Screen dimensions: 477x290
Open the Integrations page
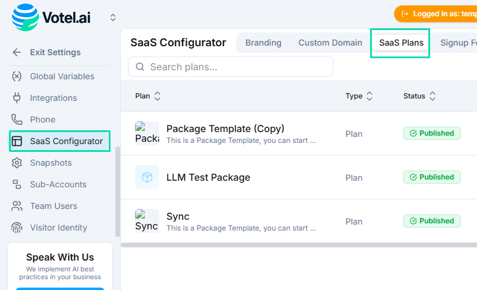pos(53,98)
